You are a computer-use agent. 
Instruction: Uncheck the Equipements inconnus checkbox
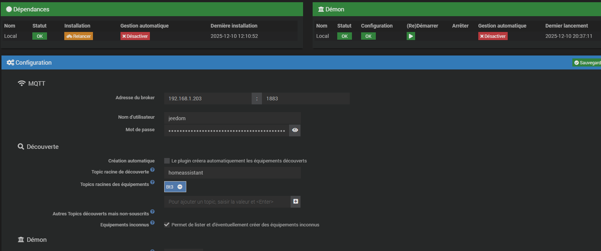(x=167, y=225)
